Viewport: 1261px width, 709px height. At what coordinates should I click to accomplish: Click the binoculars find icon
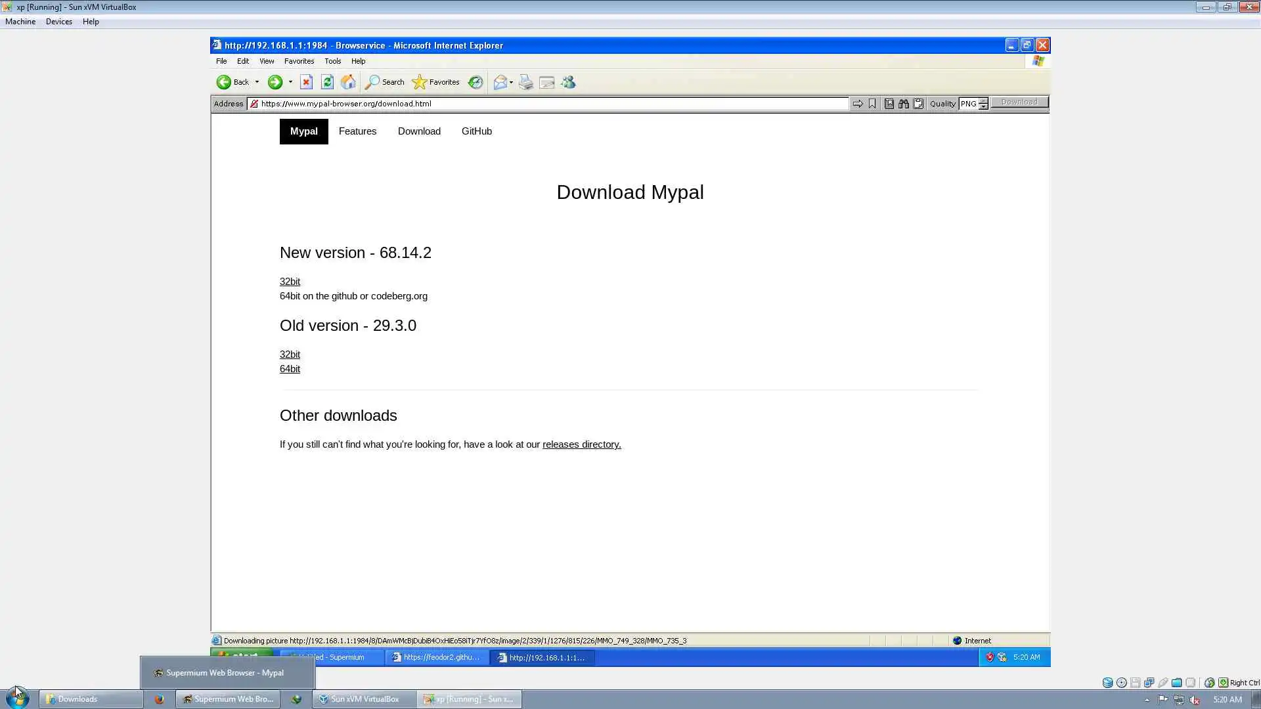(904, 104)
